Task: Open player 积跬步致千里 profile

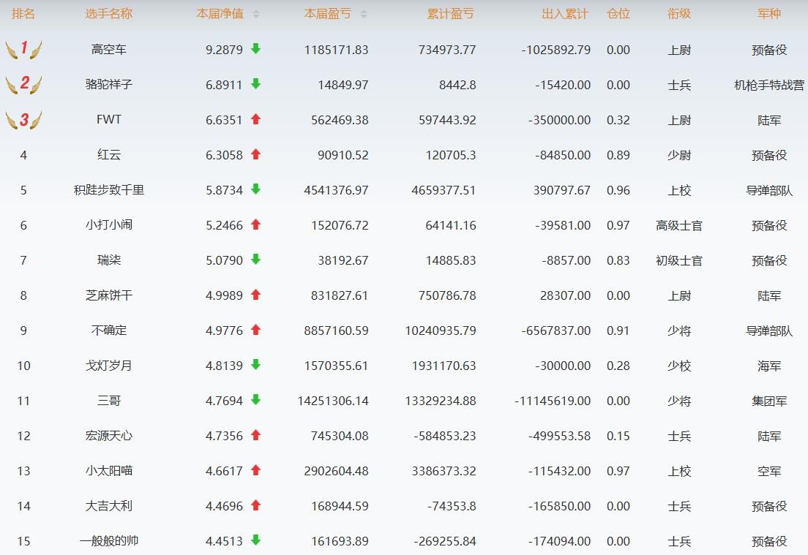Action: tap(109, 190)
